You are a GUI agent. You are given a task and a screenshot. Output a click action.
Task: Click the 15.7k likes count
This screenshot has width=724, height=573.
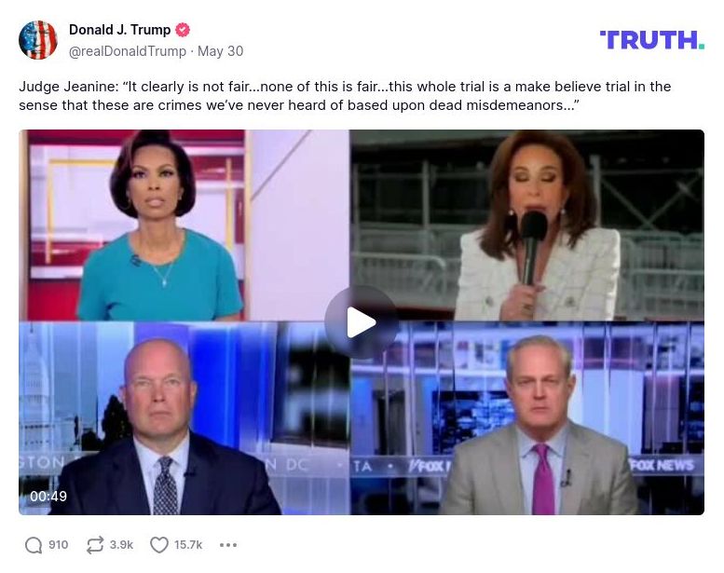click(x=188, y=545)
